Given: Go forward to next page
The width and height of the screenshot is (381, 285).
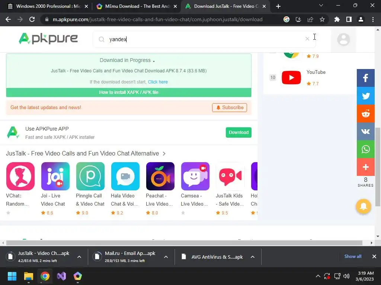Looking at the screenshot, I should coord(20,19).
